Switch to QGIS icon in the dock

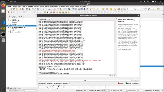[3, 28]
